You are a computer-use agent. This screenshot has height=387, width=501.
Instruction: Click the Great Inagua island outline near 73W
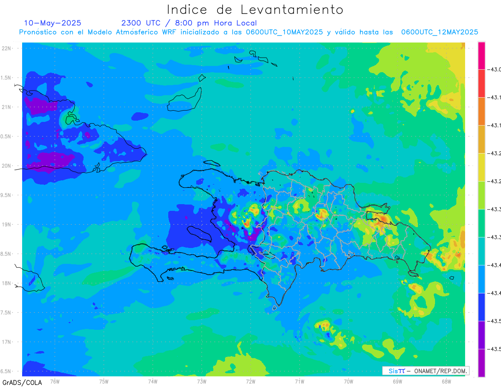pos(185,99)
